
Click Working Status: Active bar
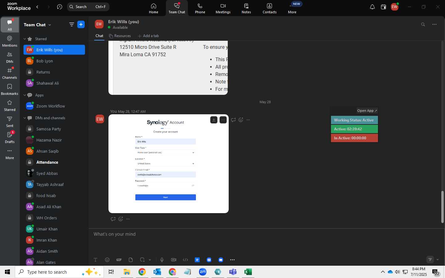[x=354, y=120]
